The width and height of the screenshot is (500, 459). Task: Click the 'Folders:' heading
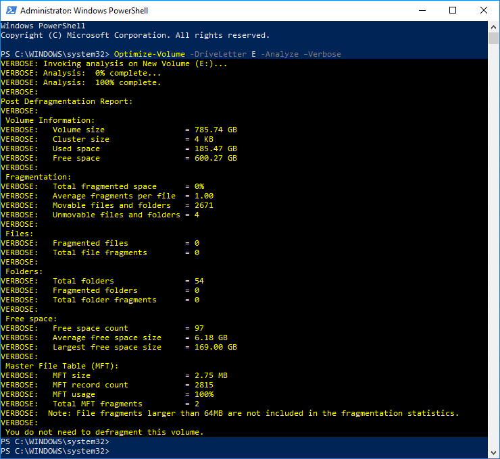pyautogui.click(x=24, y=271)
